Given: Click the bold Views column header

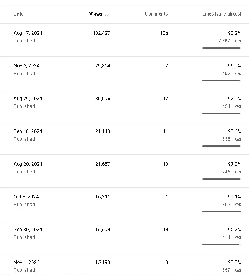Looking at the screenshot, I should (96, 14).
